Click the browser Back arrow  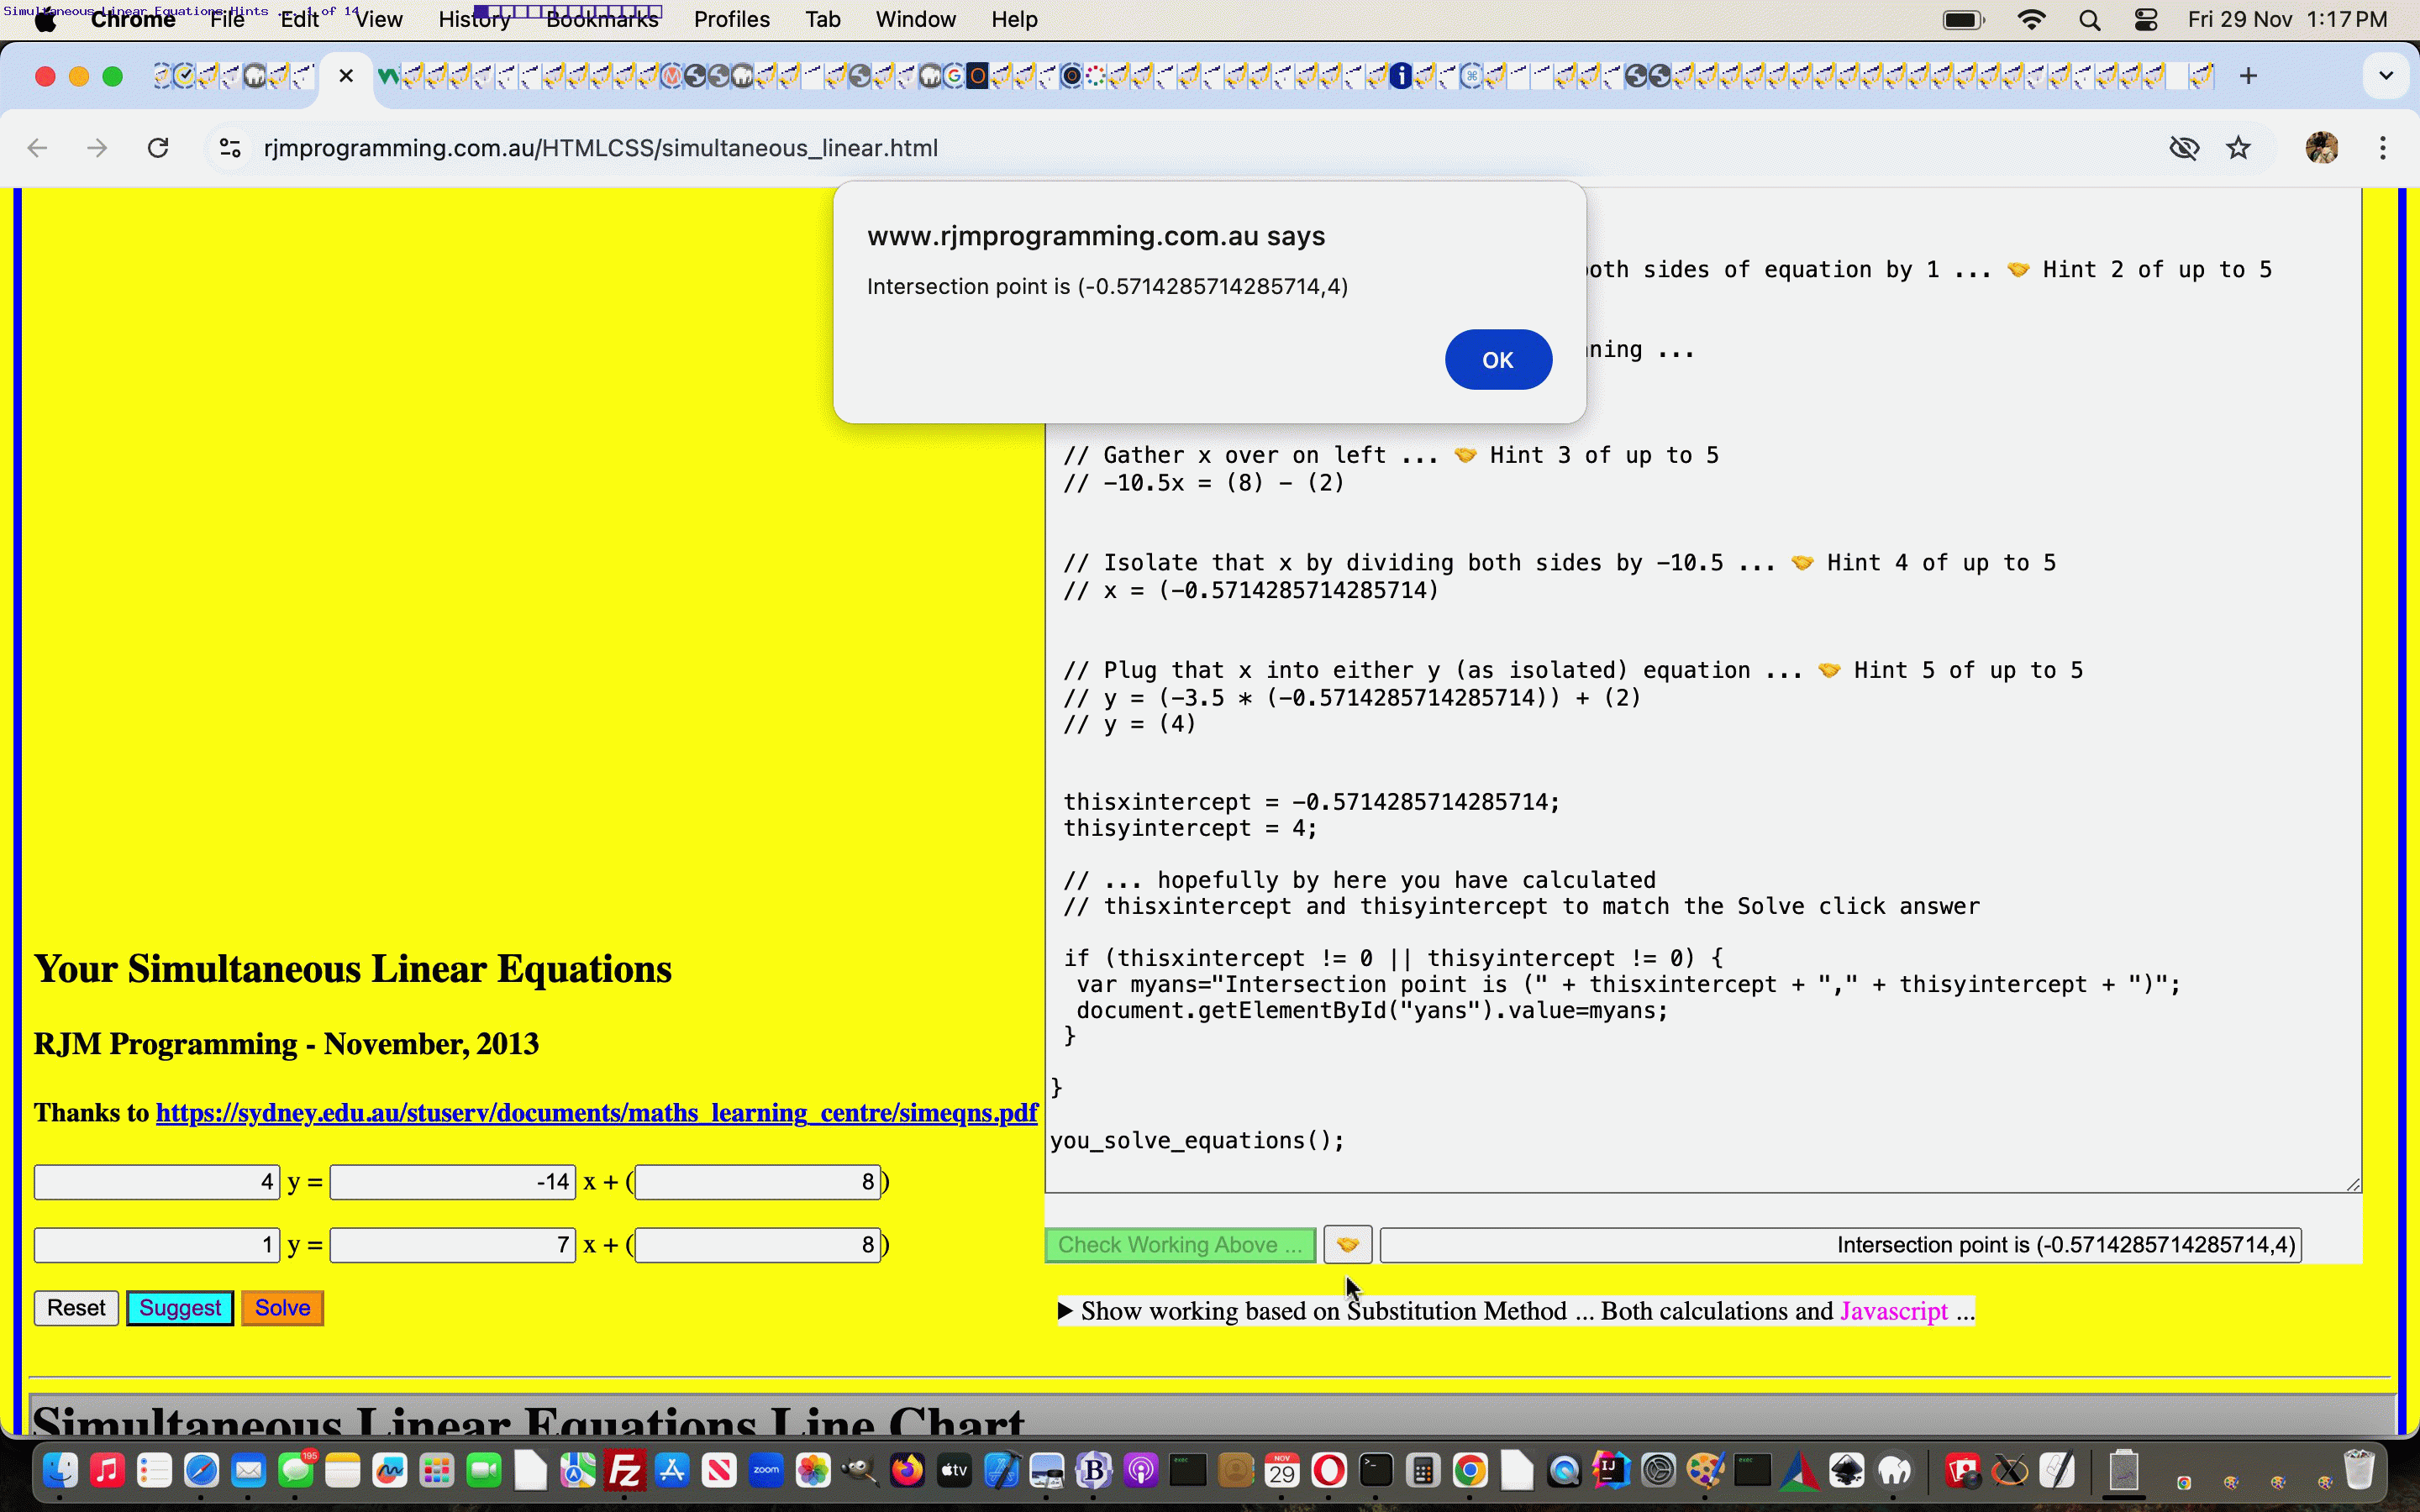tap(37, 148)
